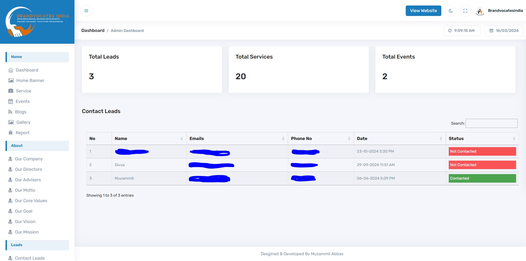
Task: Toggle dark mode moon icon
Action: (451, 11)
